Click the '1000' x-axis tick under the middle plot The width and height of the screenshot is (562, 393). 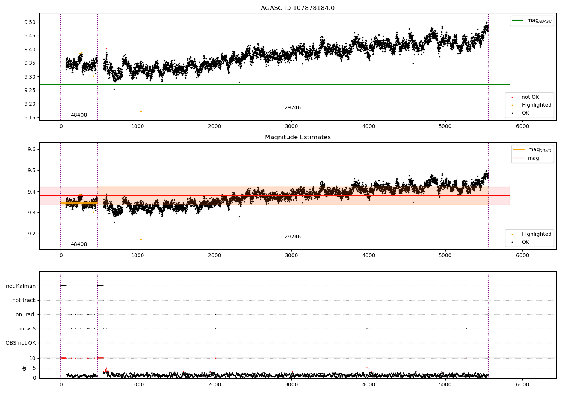point(138,256)
